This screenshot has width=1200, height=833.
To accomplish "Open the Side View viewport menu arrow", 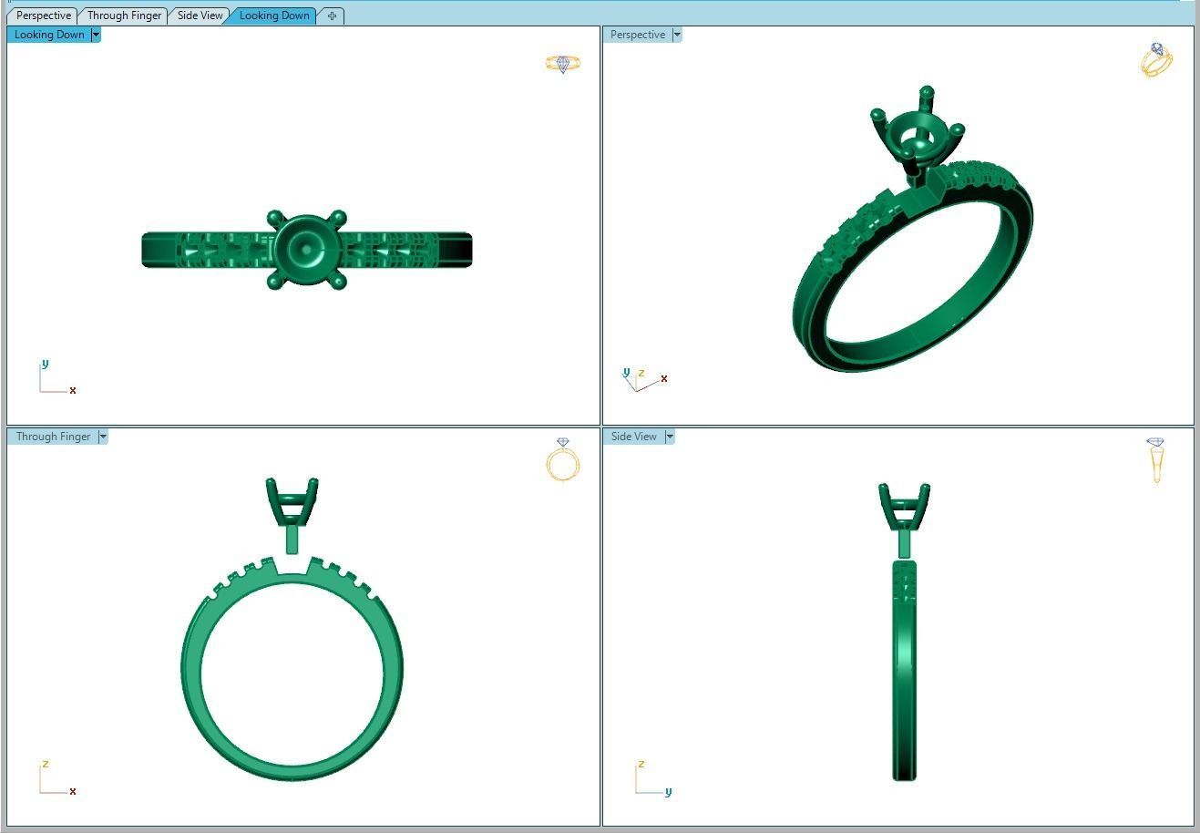I will pyautogui.click(x=670, y=437).
